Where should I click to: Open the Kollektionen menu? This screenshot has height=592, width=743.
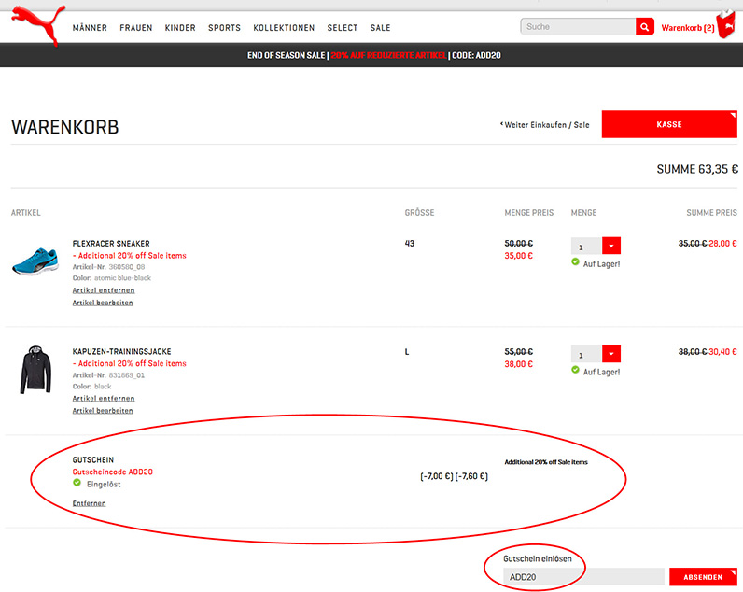(x=284, y=28)
